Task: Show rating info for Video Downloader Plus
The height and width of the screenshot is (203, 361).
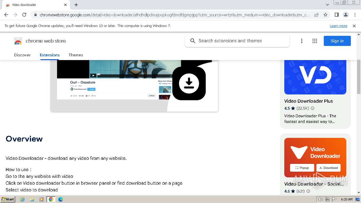Action: click(x=312, y=108)
